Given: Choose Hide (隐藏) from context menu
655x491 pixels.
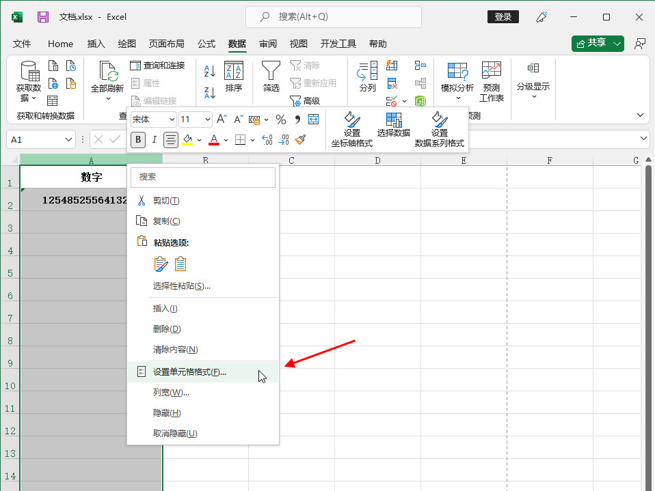Looking at the screenshot, I should (202, 413).
